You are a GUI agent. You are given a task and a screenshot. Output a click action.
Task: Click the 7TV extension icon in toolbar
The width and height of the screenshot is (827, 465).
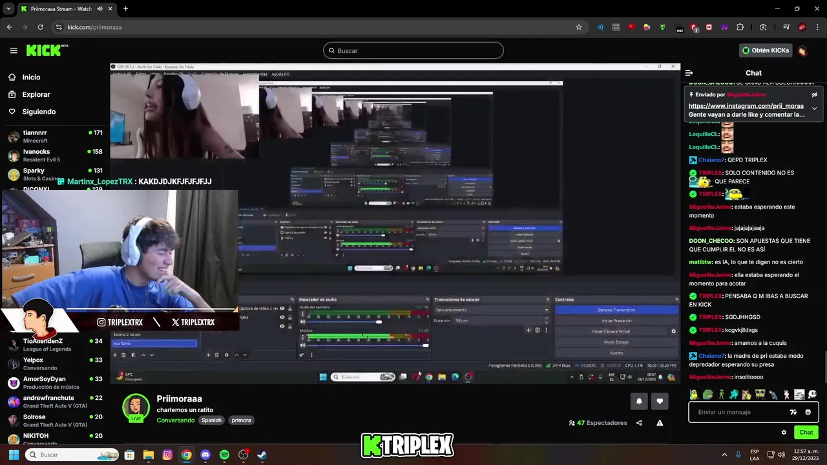pyautogui.click(x=724, y=27)
